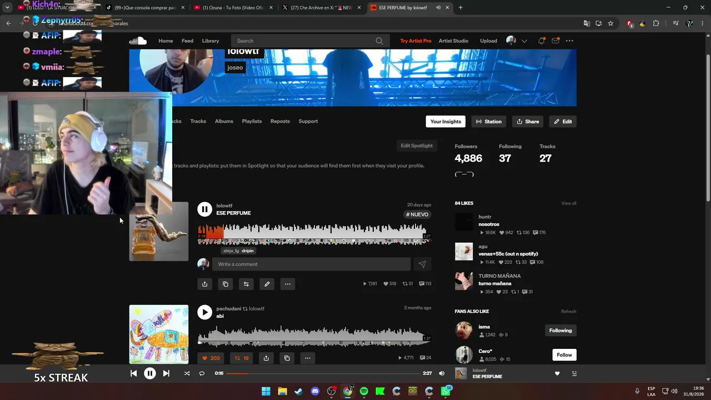Toggle the Following button for isma
Screen dimensions: 711x400
pos(560,331)
